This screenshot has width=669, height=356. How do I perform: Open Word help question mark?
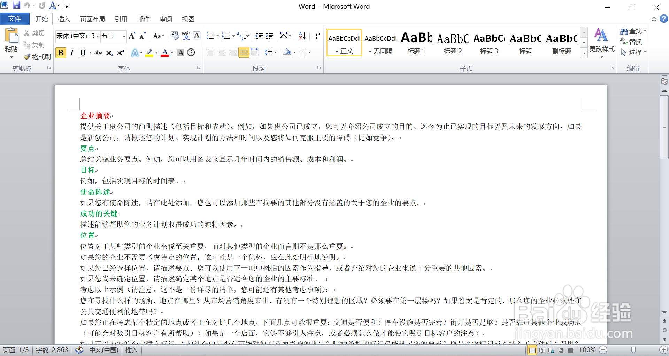pos(664,19)
